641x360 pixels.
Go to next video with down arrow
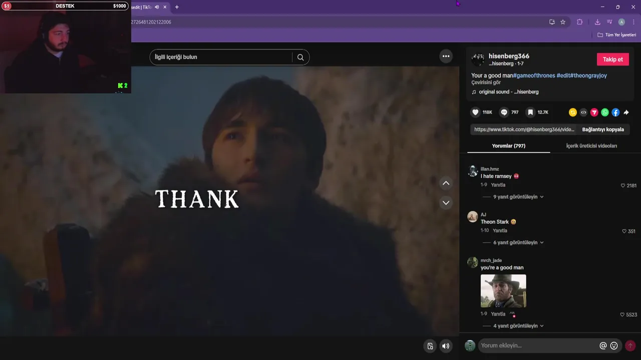point(446,202)
